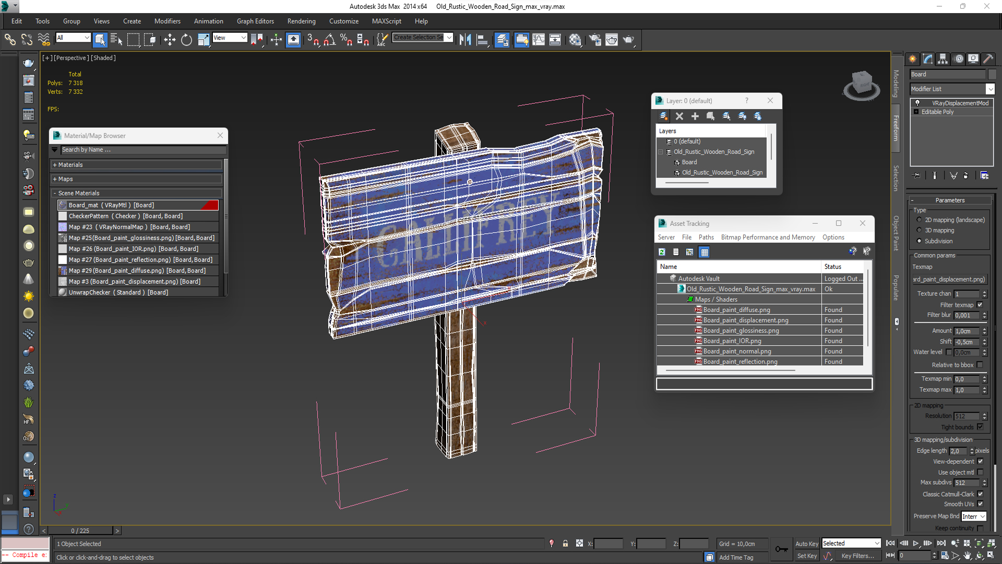Open Select by Name tool
Viewport: 1002px width, 564px height.
(x=116, y=40)
